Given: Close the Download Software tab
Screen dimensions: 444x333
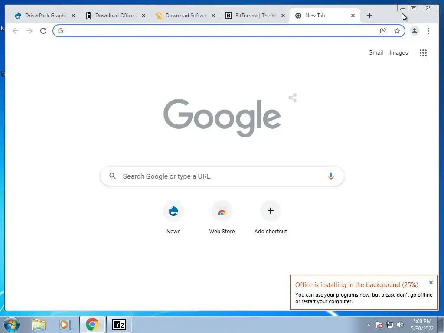Looking at the screenshot, I should coord(213,16).
